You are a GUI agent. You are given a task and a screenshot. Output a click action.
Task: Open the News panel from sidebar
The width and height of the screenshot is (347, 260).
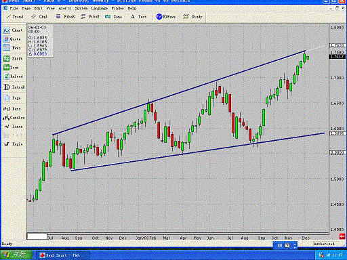click(13, 48)
